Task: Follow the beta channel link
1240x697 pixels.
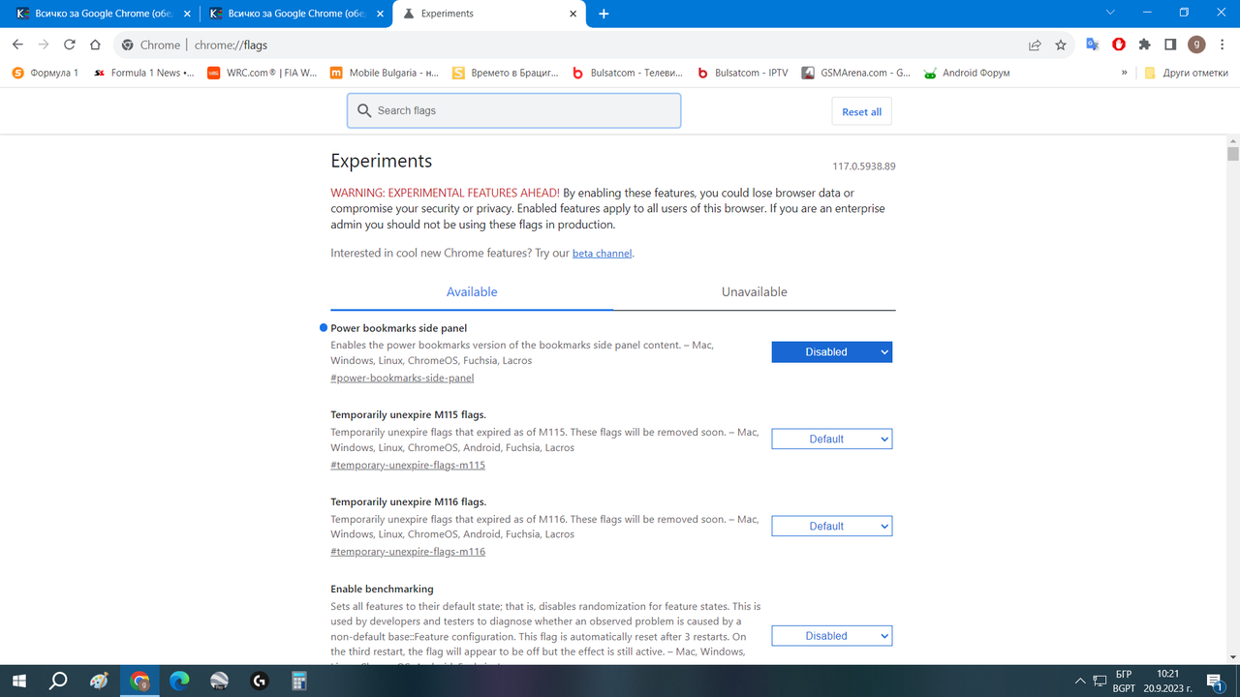Action: [x=602, y=254]
